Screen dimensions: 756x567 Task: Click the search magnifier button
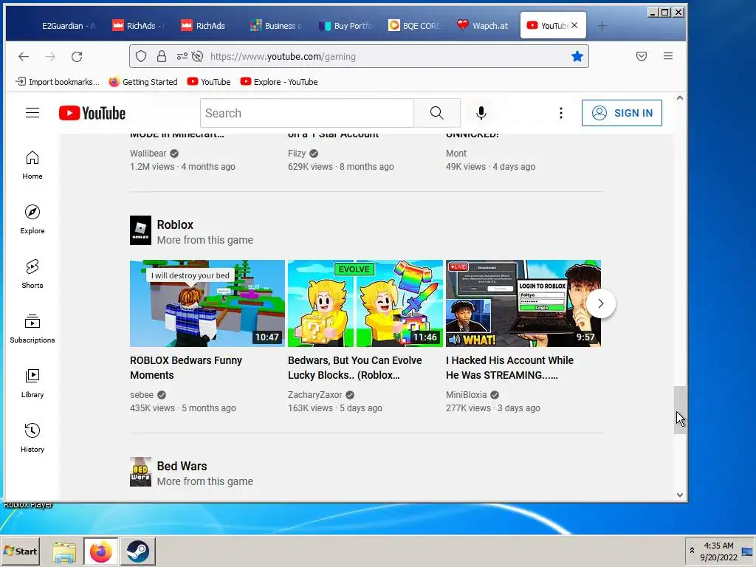(x=437, y=113)
